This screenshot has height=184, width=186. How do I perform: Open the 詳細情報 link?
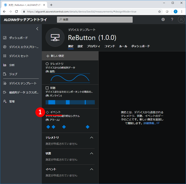pos(151,123)
